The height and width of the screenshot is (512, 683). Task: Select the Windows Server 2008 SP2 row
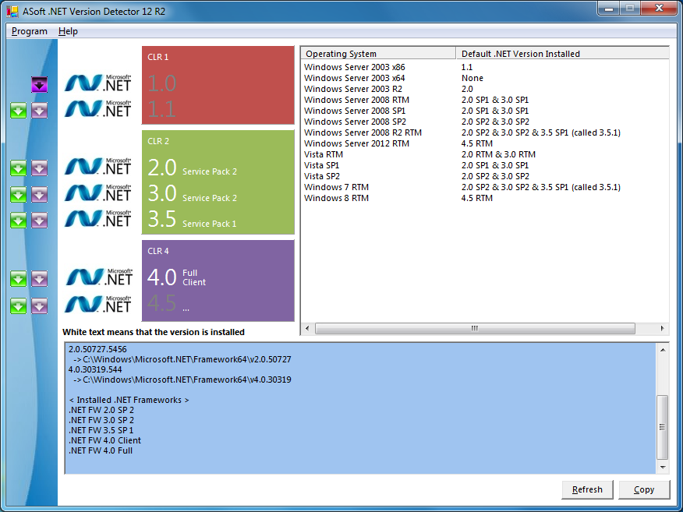(x=485, y=122)
